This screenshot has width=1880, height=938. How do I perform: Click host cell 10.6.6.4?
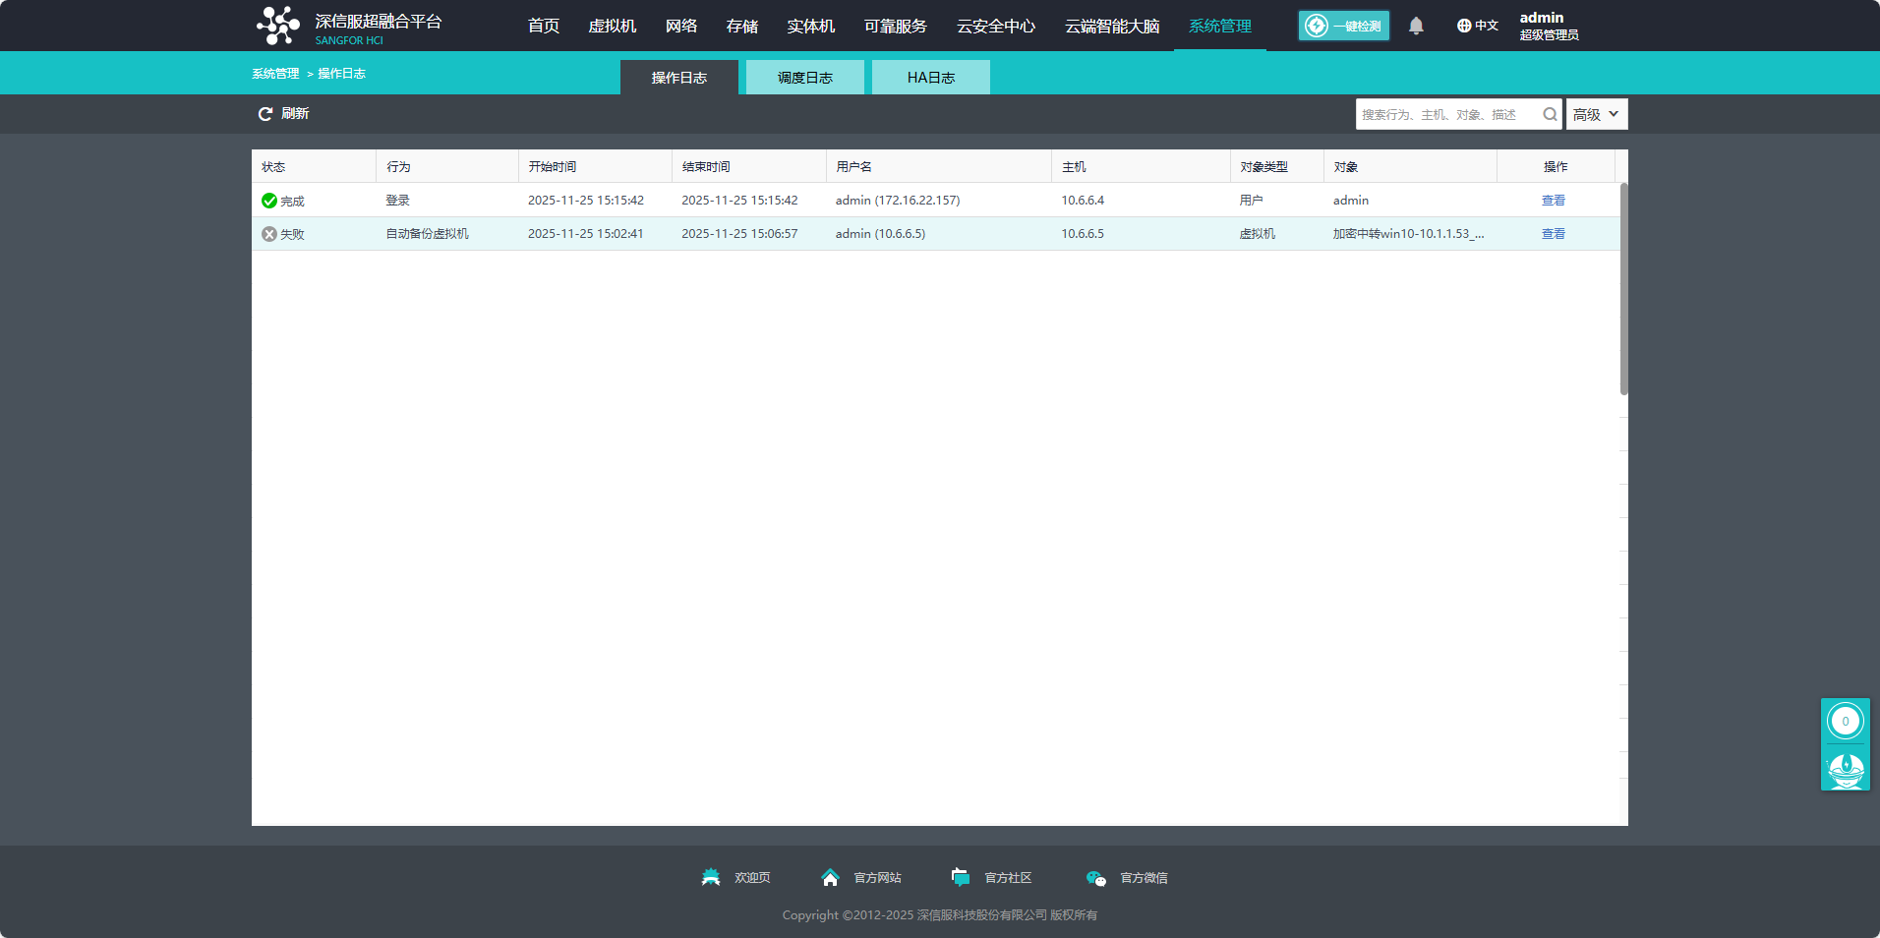click(1083, 201)
